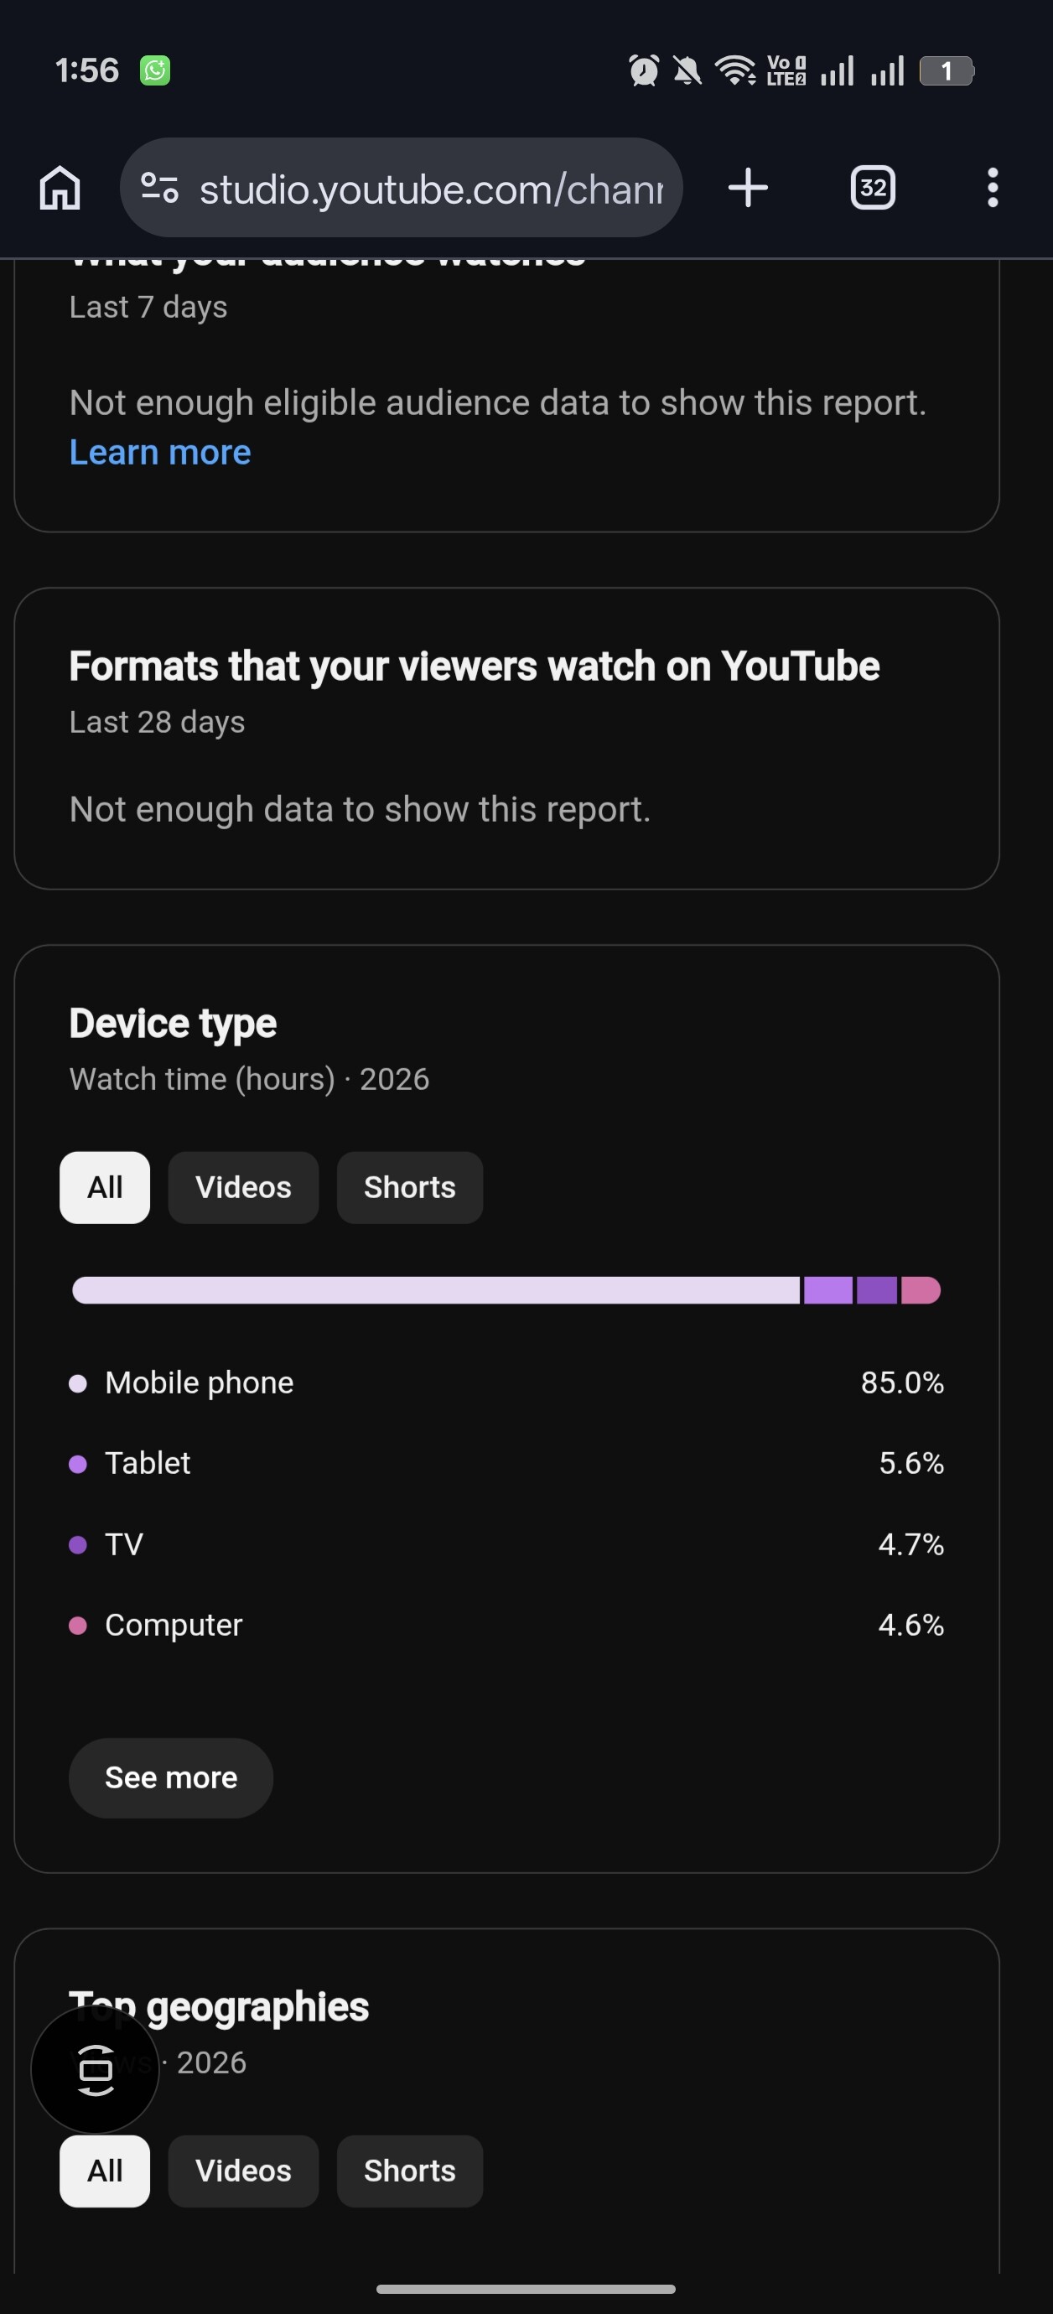Select the Shorts filter under Device type
This screenshot has width=1053, height=2314.
(x=410, y=1187)
